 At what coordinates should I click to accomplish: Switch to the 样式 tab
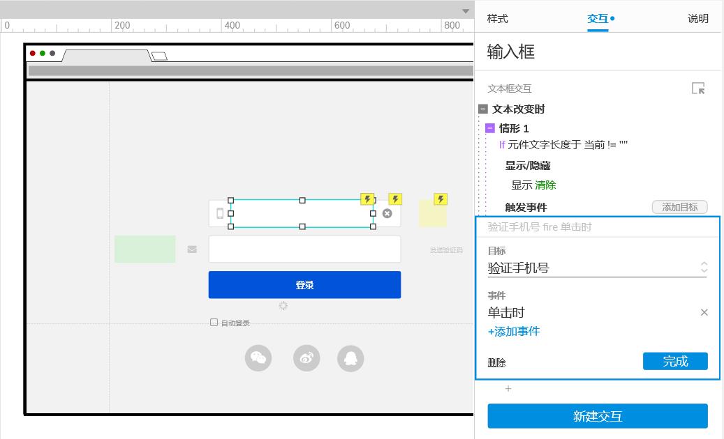pos(497,19)
